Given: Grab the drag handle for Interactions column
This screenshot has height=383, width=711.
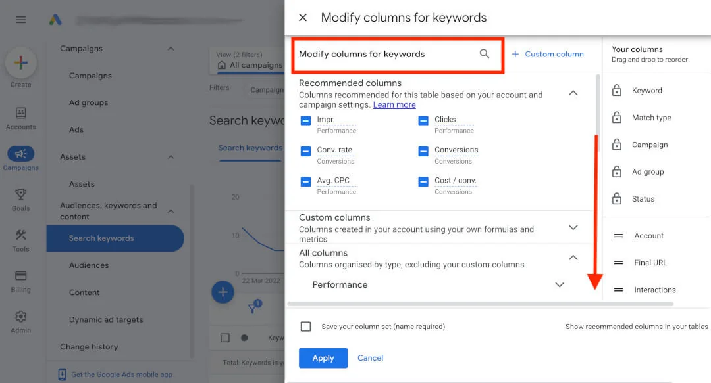Looking at the screenshot, I should [x=618, y=290].
